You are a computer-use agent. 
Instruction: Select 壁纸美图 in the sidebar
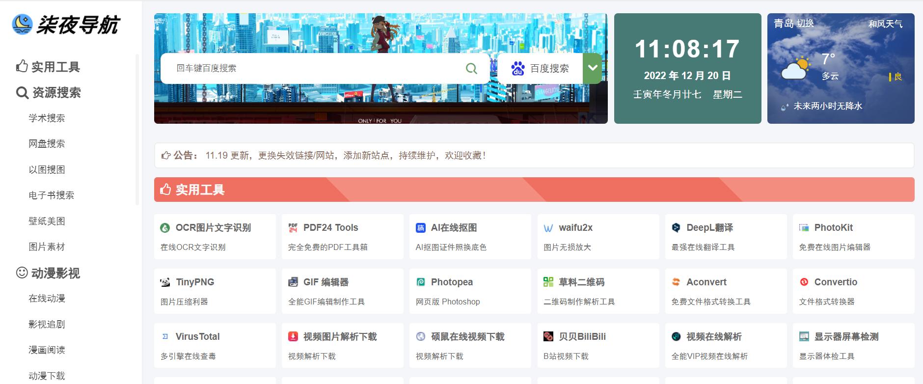[47, 221]
